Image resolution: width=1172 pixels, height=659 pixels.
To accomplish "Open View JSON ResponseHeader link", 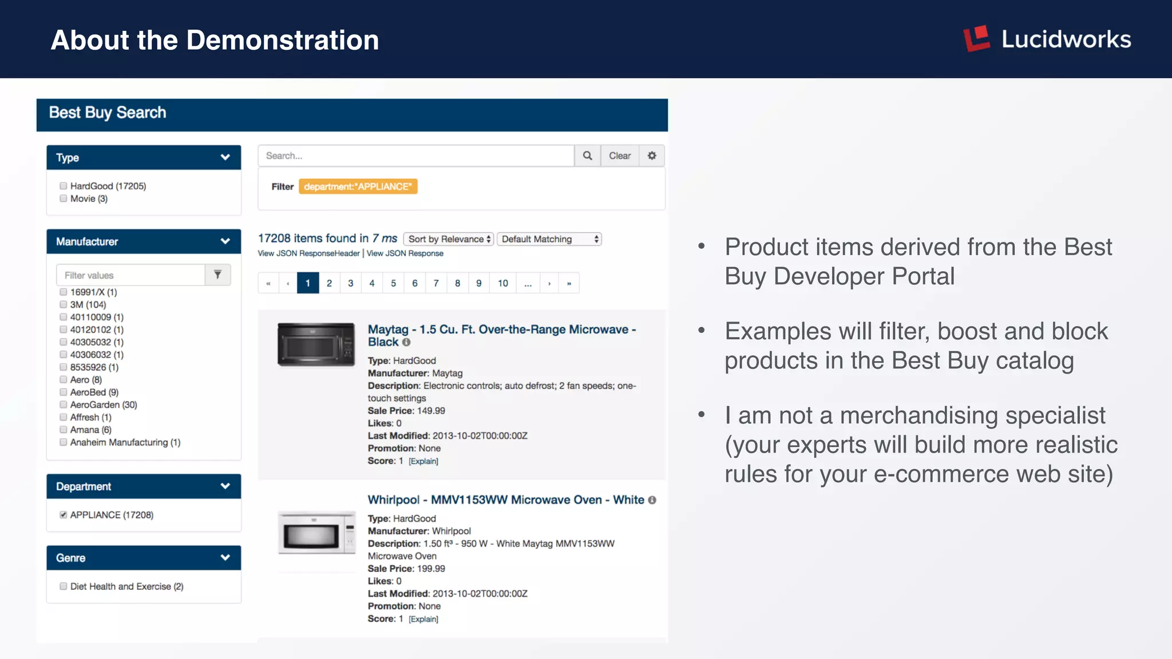I will pyautogui.click(x=309, y=253).
